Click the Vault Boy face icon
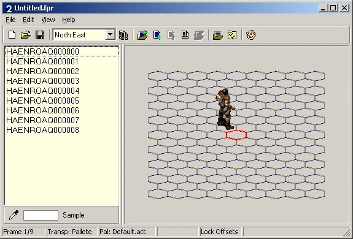 pyautogui.click(x=251, y=35)
